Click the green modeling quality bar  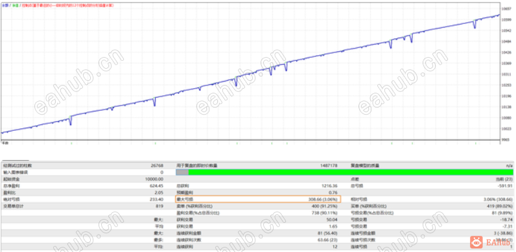(351, 172)
